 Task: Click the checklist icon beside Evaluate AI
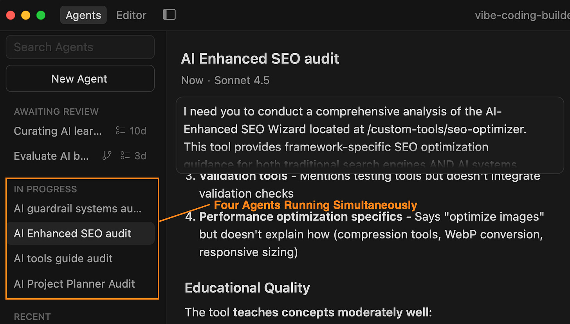pos(125,156)
